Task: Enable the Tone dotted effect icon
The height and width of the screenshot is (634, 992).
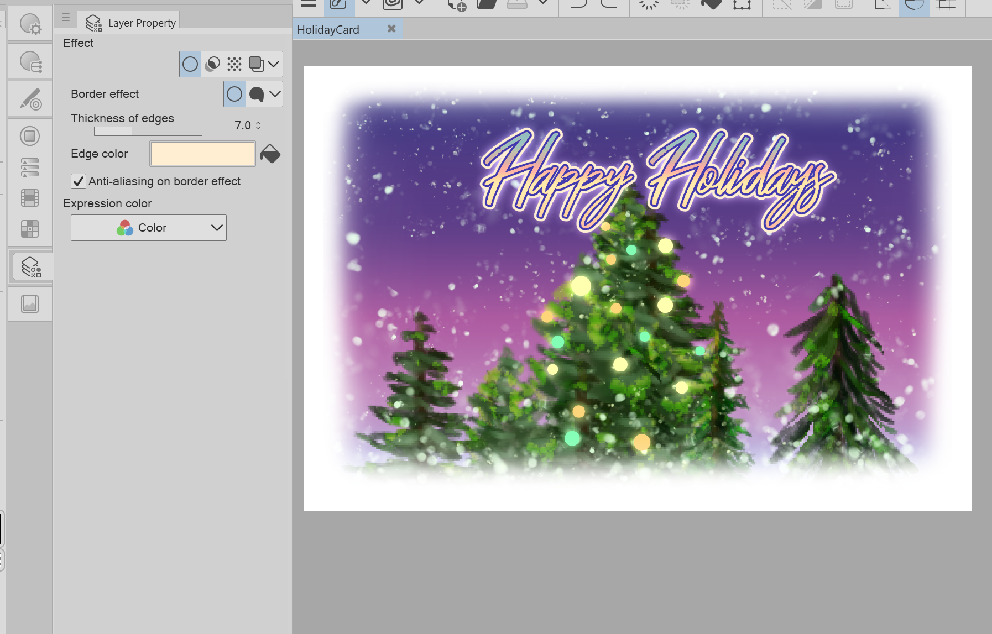Action: pos(234,64)
